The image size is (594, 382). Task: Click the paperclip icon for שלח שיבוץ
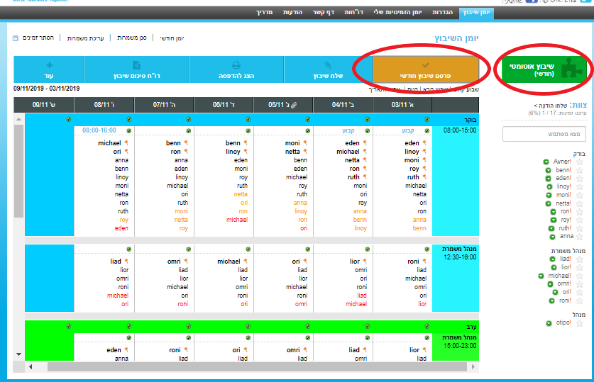(328, 64)
